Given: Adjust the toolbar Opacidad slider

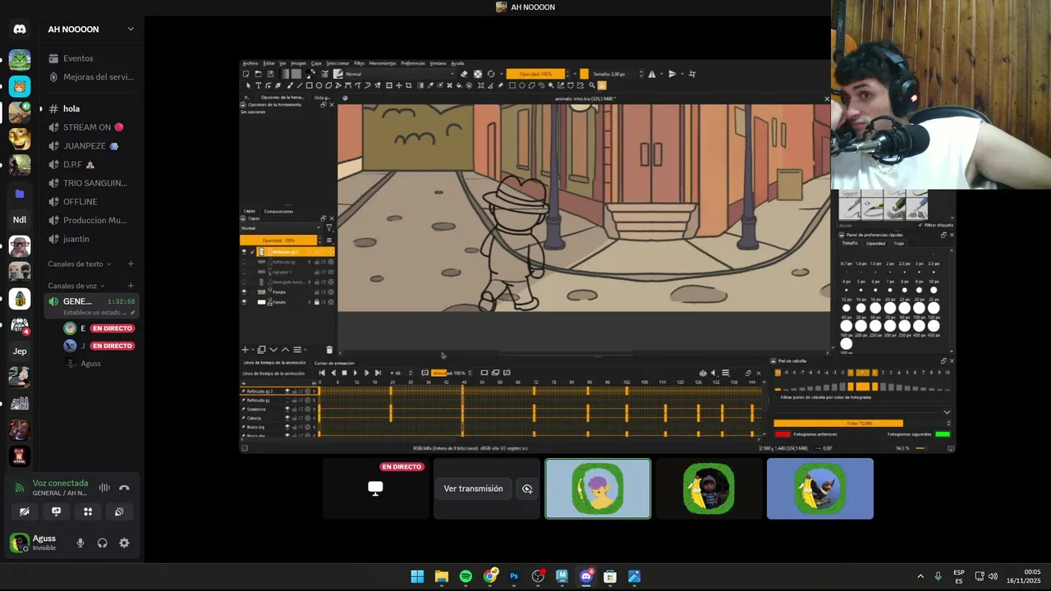Looking at the screenshot, I should pos(535,74).
